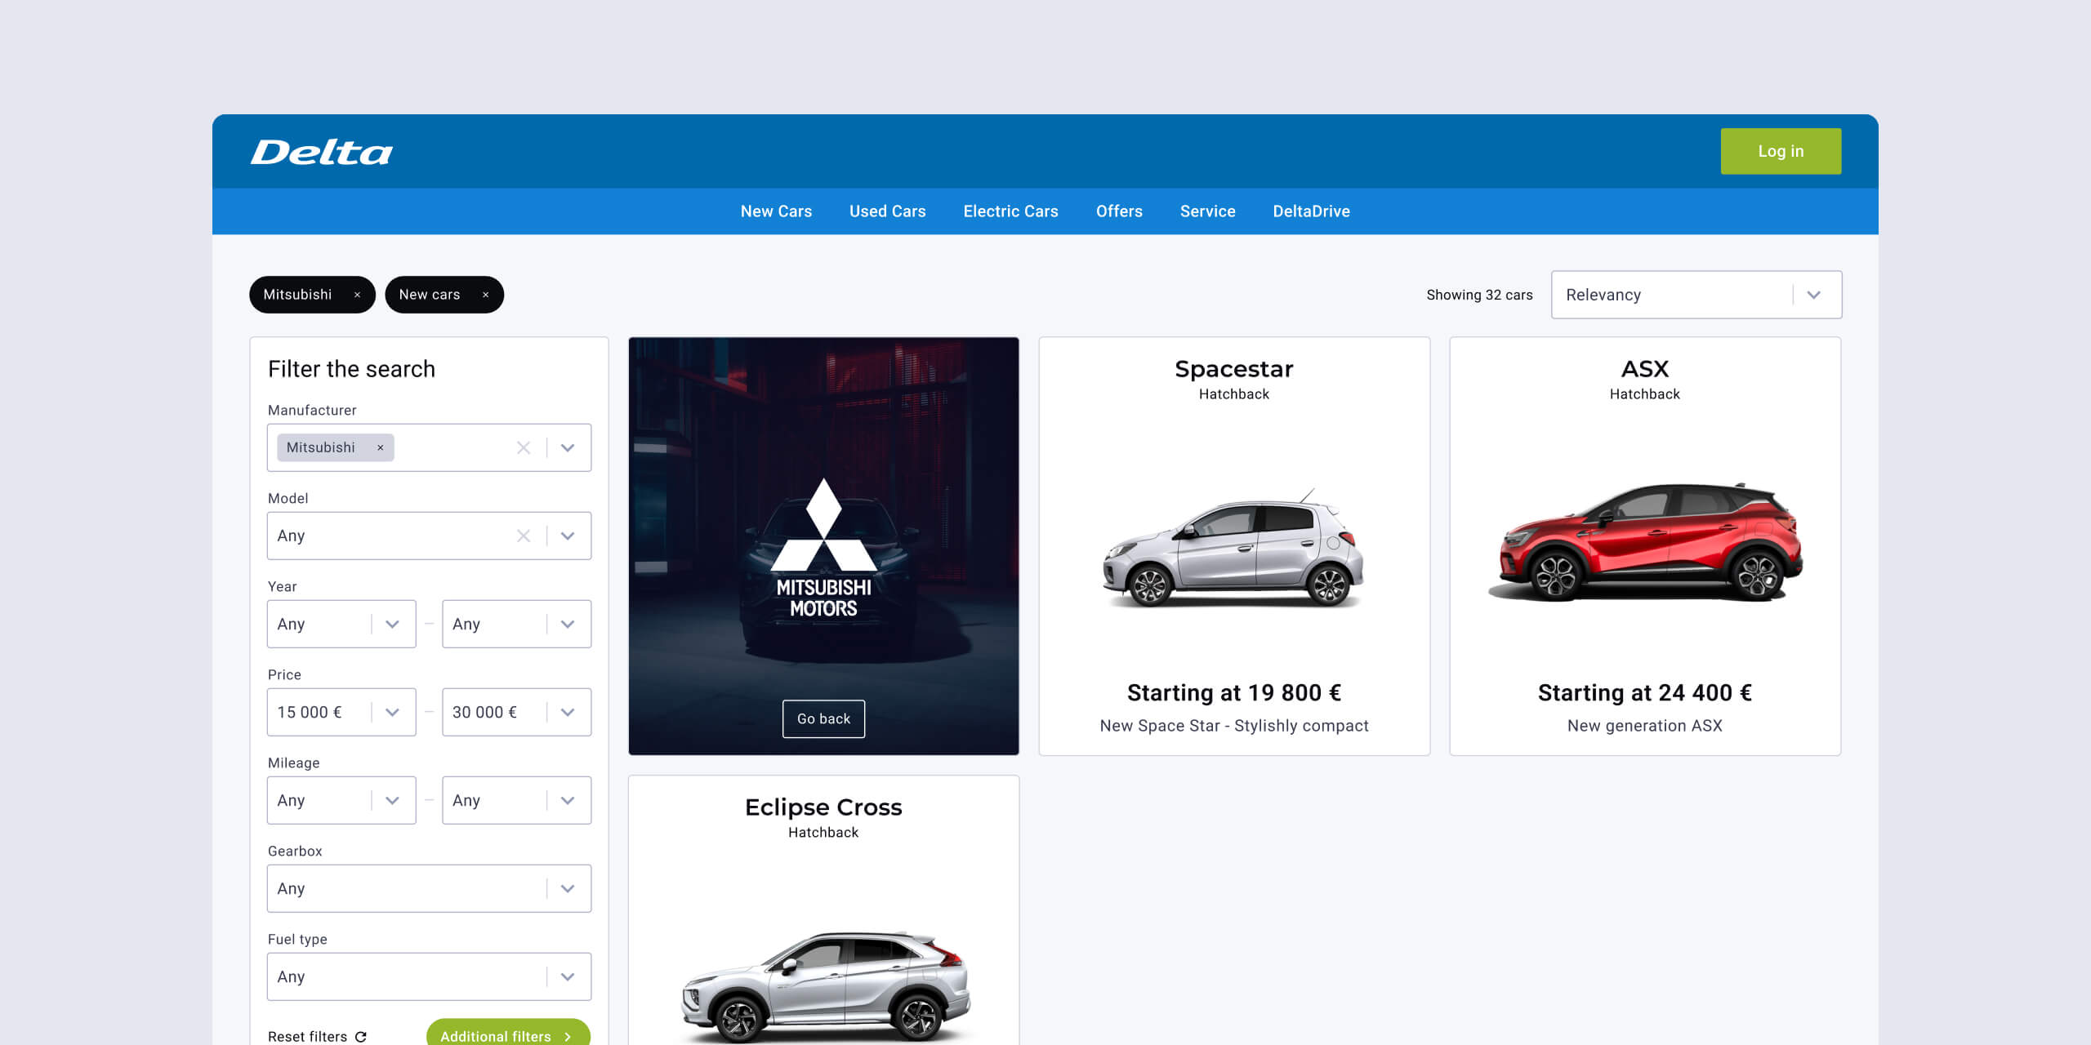Open the Relevancy sort dropdown
This screenshot has height=1045, width=2091.
(1696, 295)
